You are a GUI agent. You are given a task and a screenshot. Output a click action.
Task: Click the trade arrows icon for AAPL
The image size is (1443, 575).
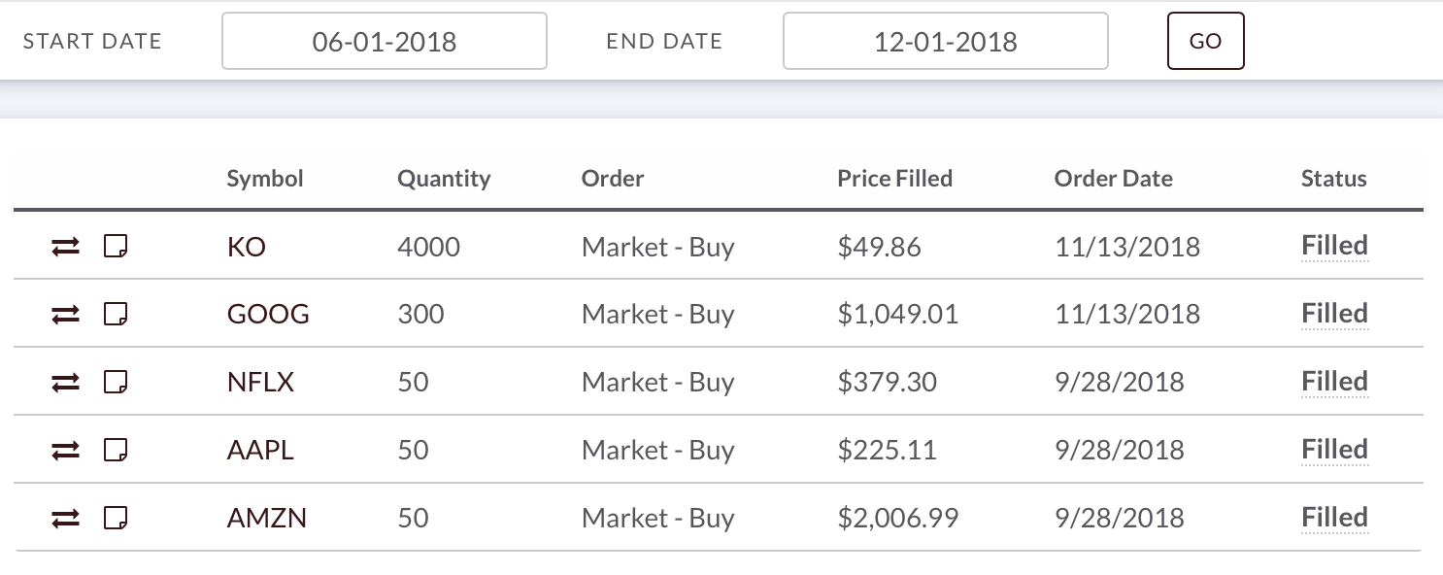(x=65, y=451)
